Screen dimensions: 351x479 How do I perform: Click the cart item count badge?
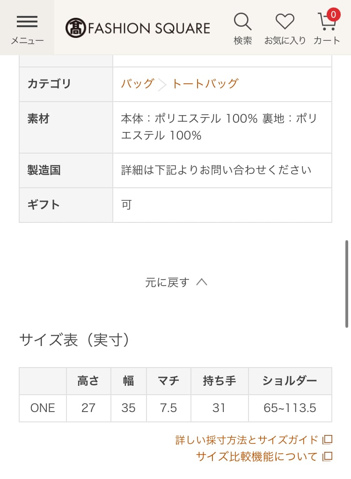click(x=333, y=15)
